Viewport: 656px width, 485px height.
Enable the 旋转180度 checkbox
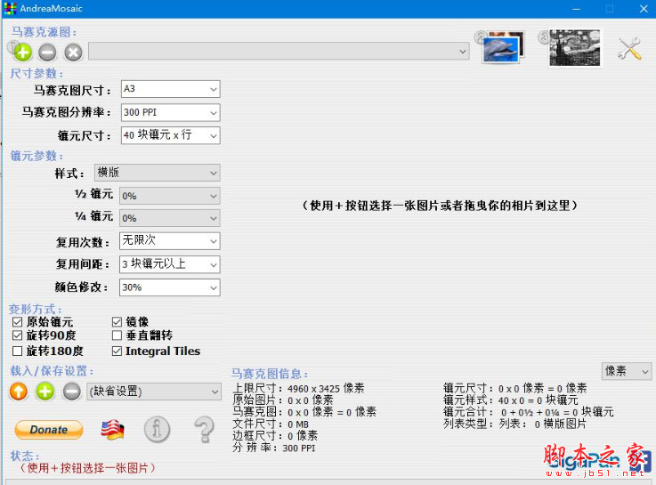click(x=17, y=351)
